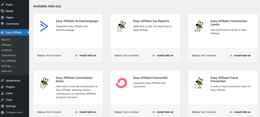Click the ConvertKit red circle logo
260x117 pixels.
point(121,83)
